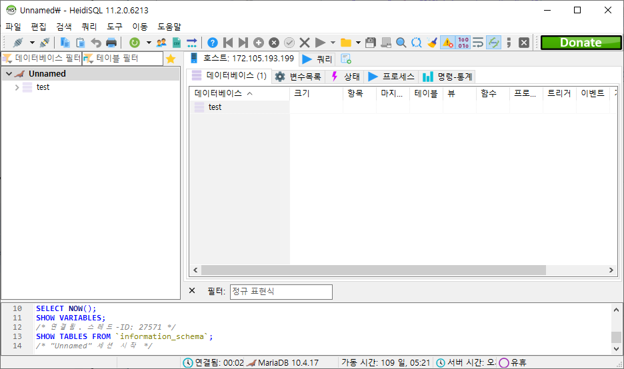Run the query with the Execute play icon
Image resolution: width=624 pixels, height=369 pixels.
pos(320,43)
